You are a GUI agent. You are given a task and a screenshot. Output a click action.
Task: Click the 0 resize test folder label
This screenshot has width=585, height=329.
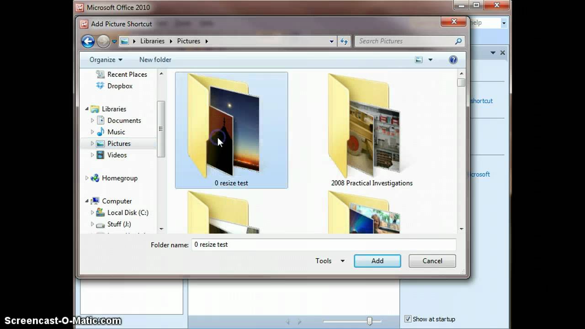tap(231, 183)
